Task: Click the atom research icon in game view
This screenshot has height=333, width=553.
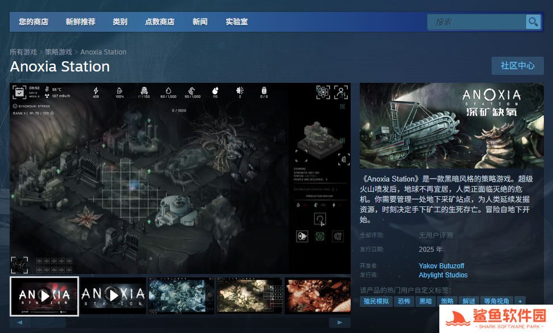Action: click(x=323, y=92)
